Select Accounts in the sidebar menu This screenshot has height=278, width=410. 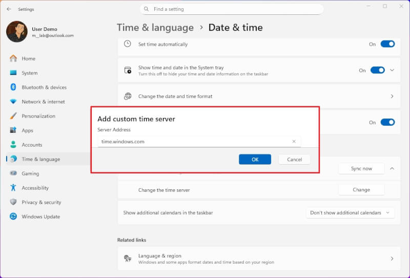[32, 145]
